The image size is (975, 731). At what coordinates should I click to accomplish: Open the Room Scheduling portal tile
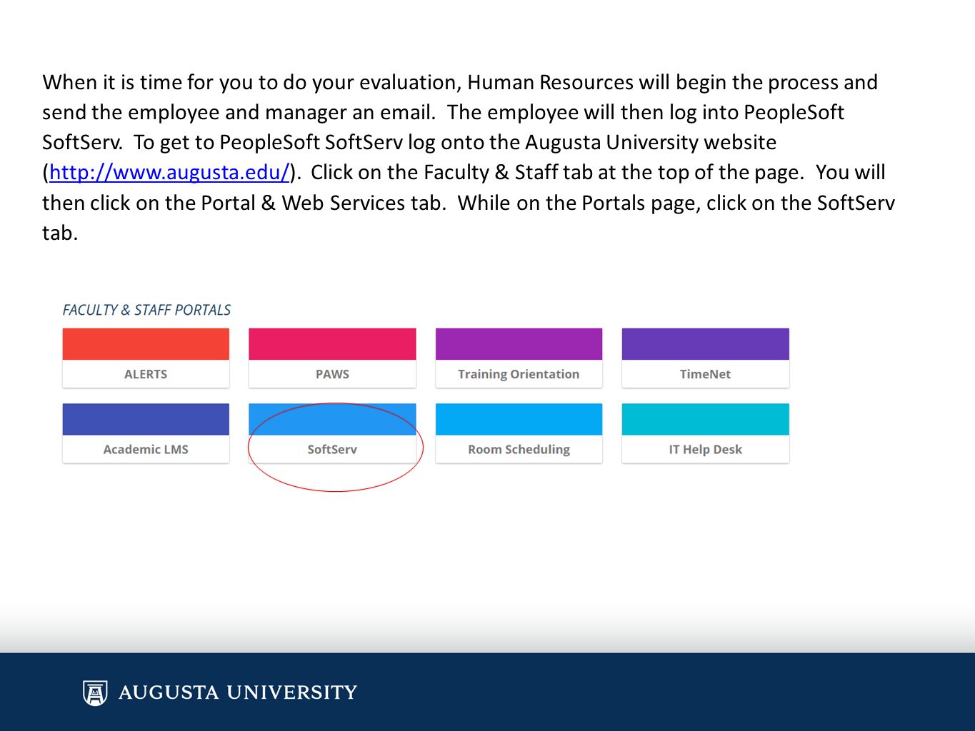(x=519, y=433)
